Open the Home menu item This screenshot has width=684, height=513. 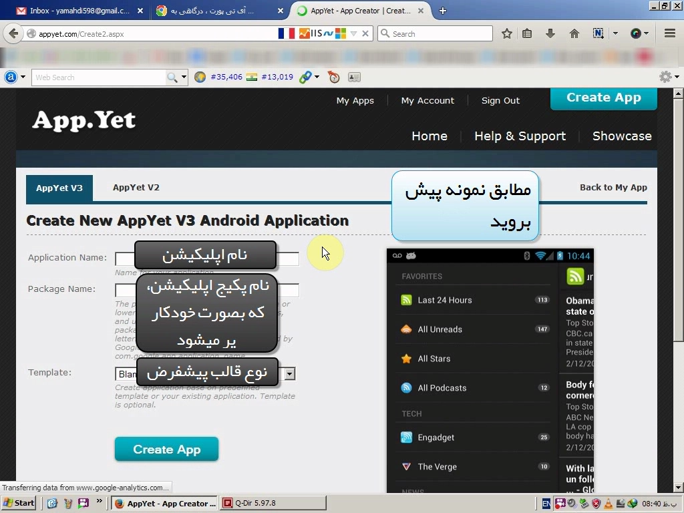(x=430, y=136)
